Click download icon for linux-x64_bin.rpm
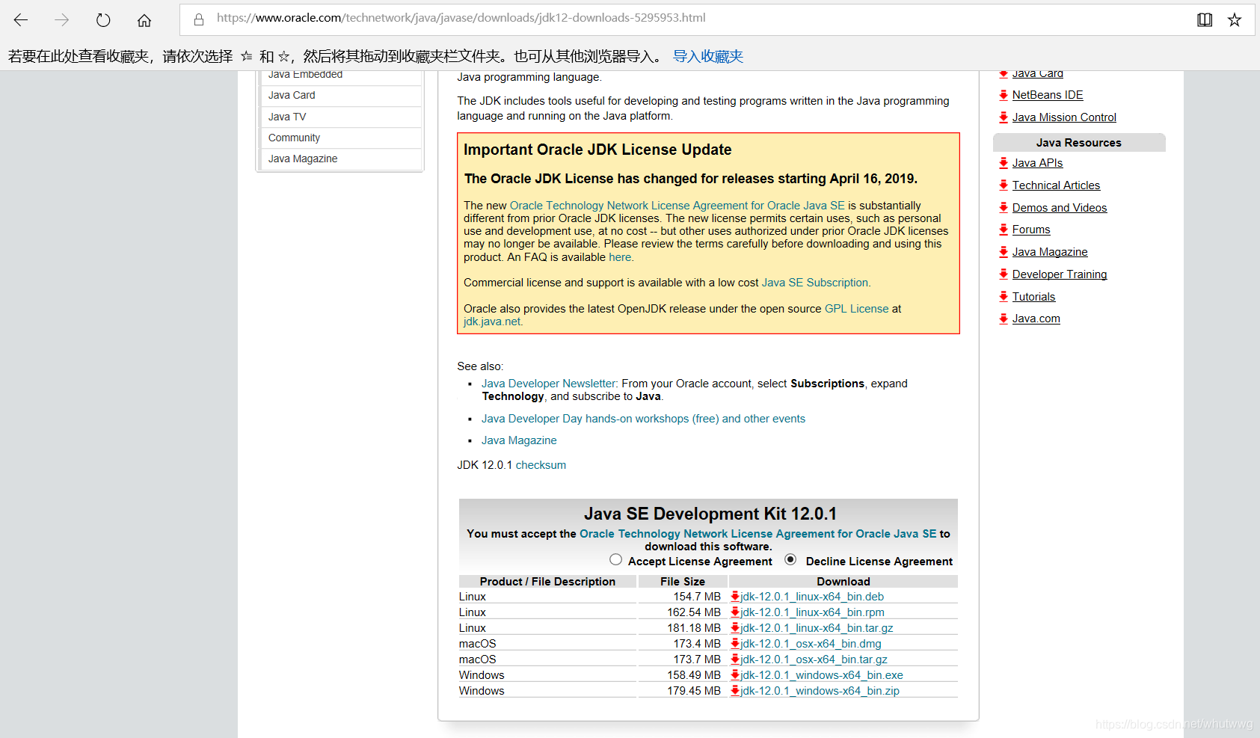The width and height of the screenshot is (1260, 738). [x=735, y=612]
